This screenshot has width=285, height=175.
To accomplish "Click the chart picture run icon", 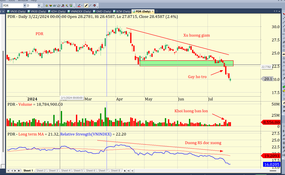I will click(71, 6).
